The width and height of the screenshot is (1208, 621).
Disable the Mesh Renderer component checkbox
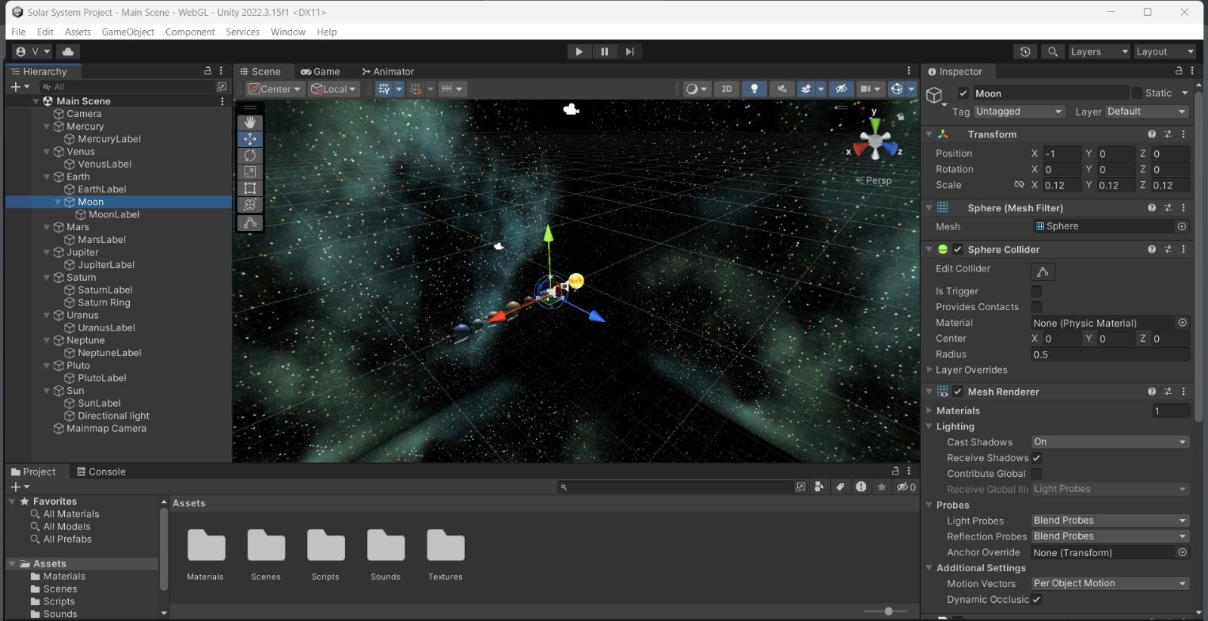pos(957,392)
